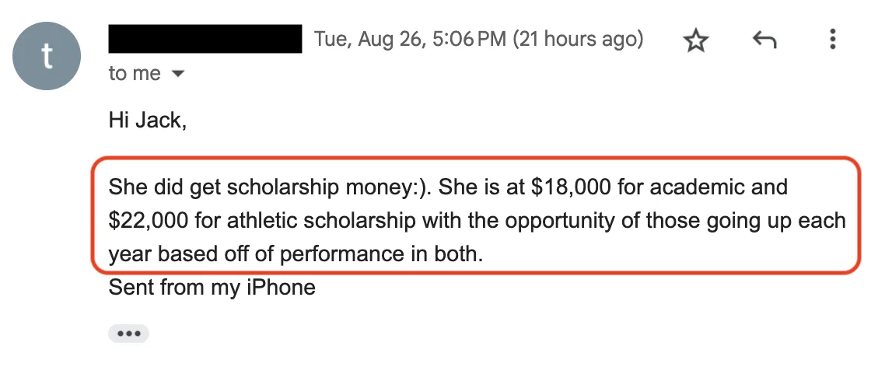The height and width of the screenshot is (367, 871).
Task: Click the "to me" recipient label
Action: tap(135, 74)
